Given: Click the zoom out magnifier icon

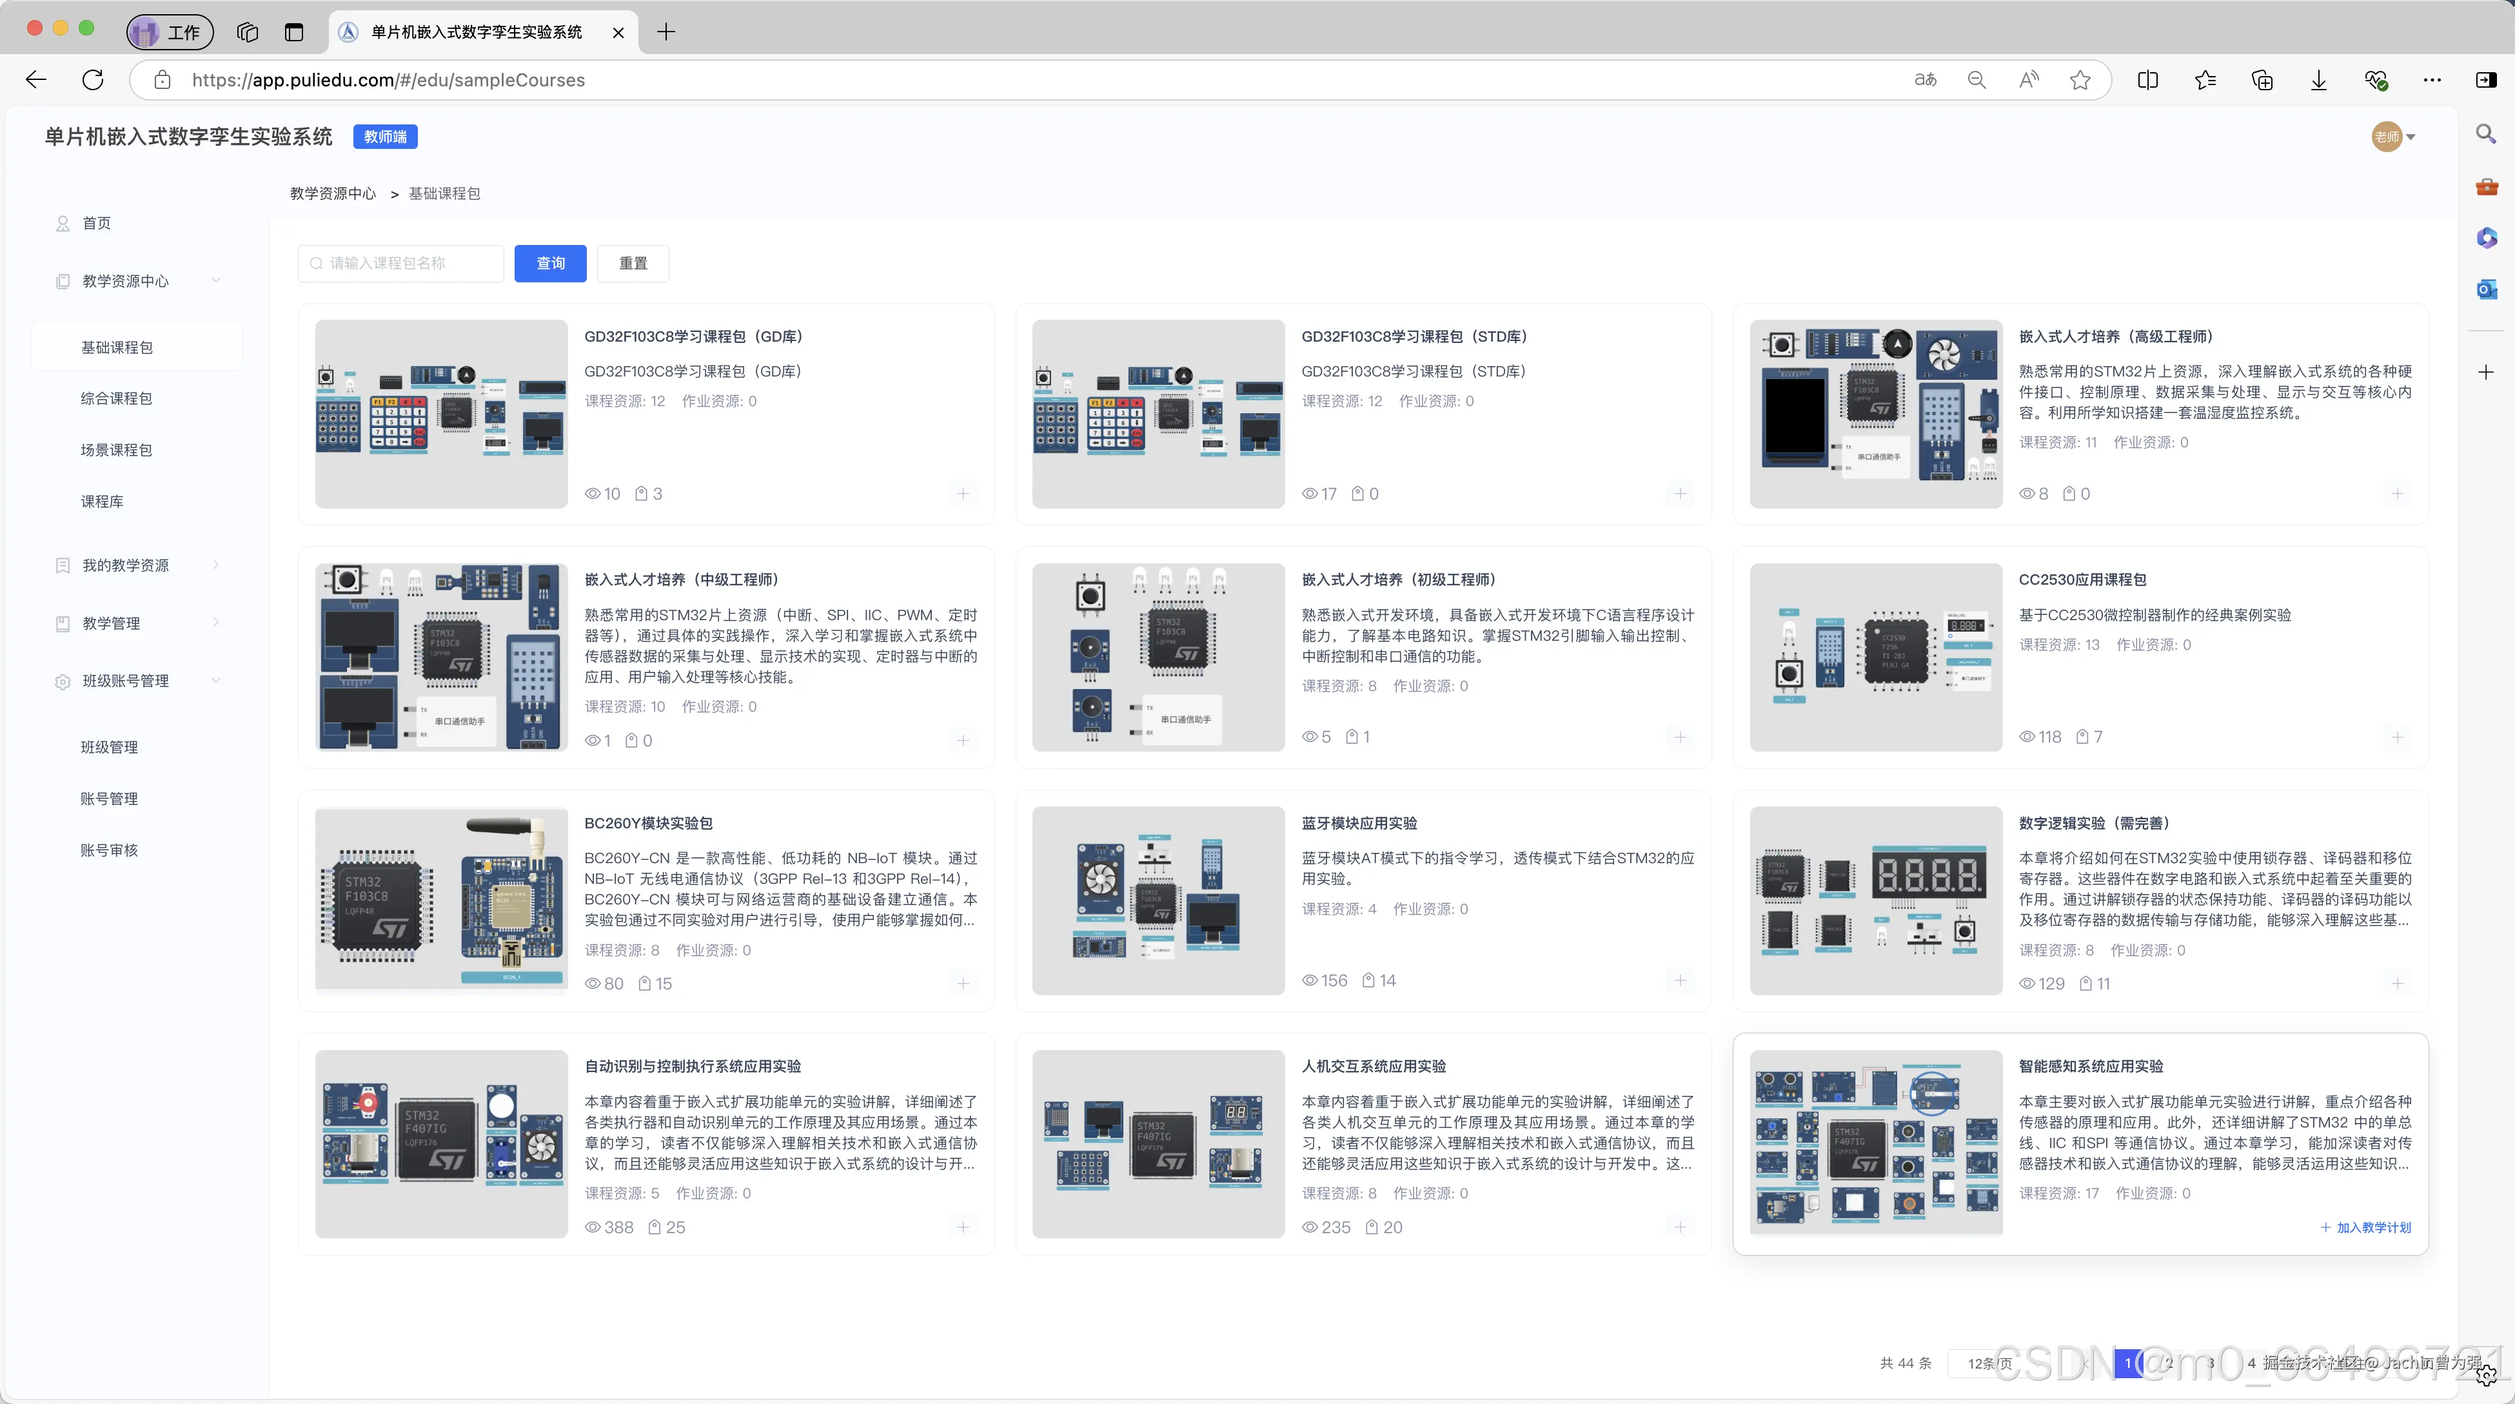Looking at the screenshot, I should pos(1976,80).
